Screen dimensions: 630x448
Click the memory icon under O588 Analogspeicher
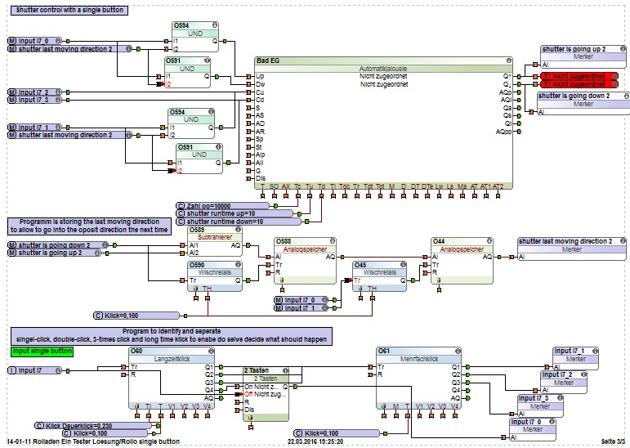pyautogui.click(x=282, y=280)
